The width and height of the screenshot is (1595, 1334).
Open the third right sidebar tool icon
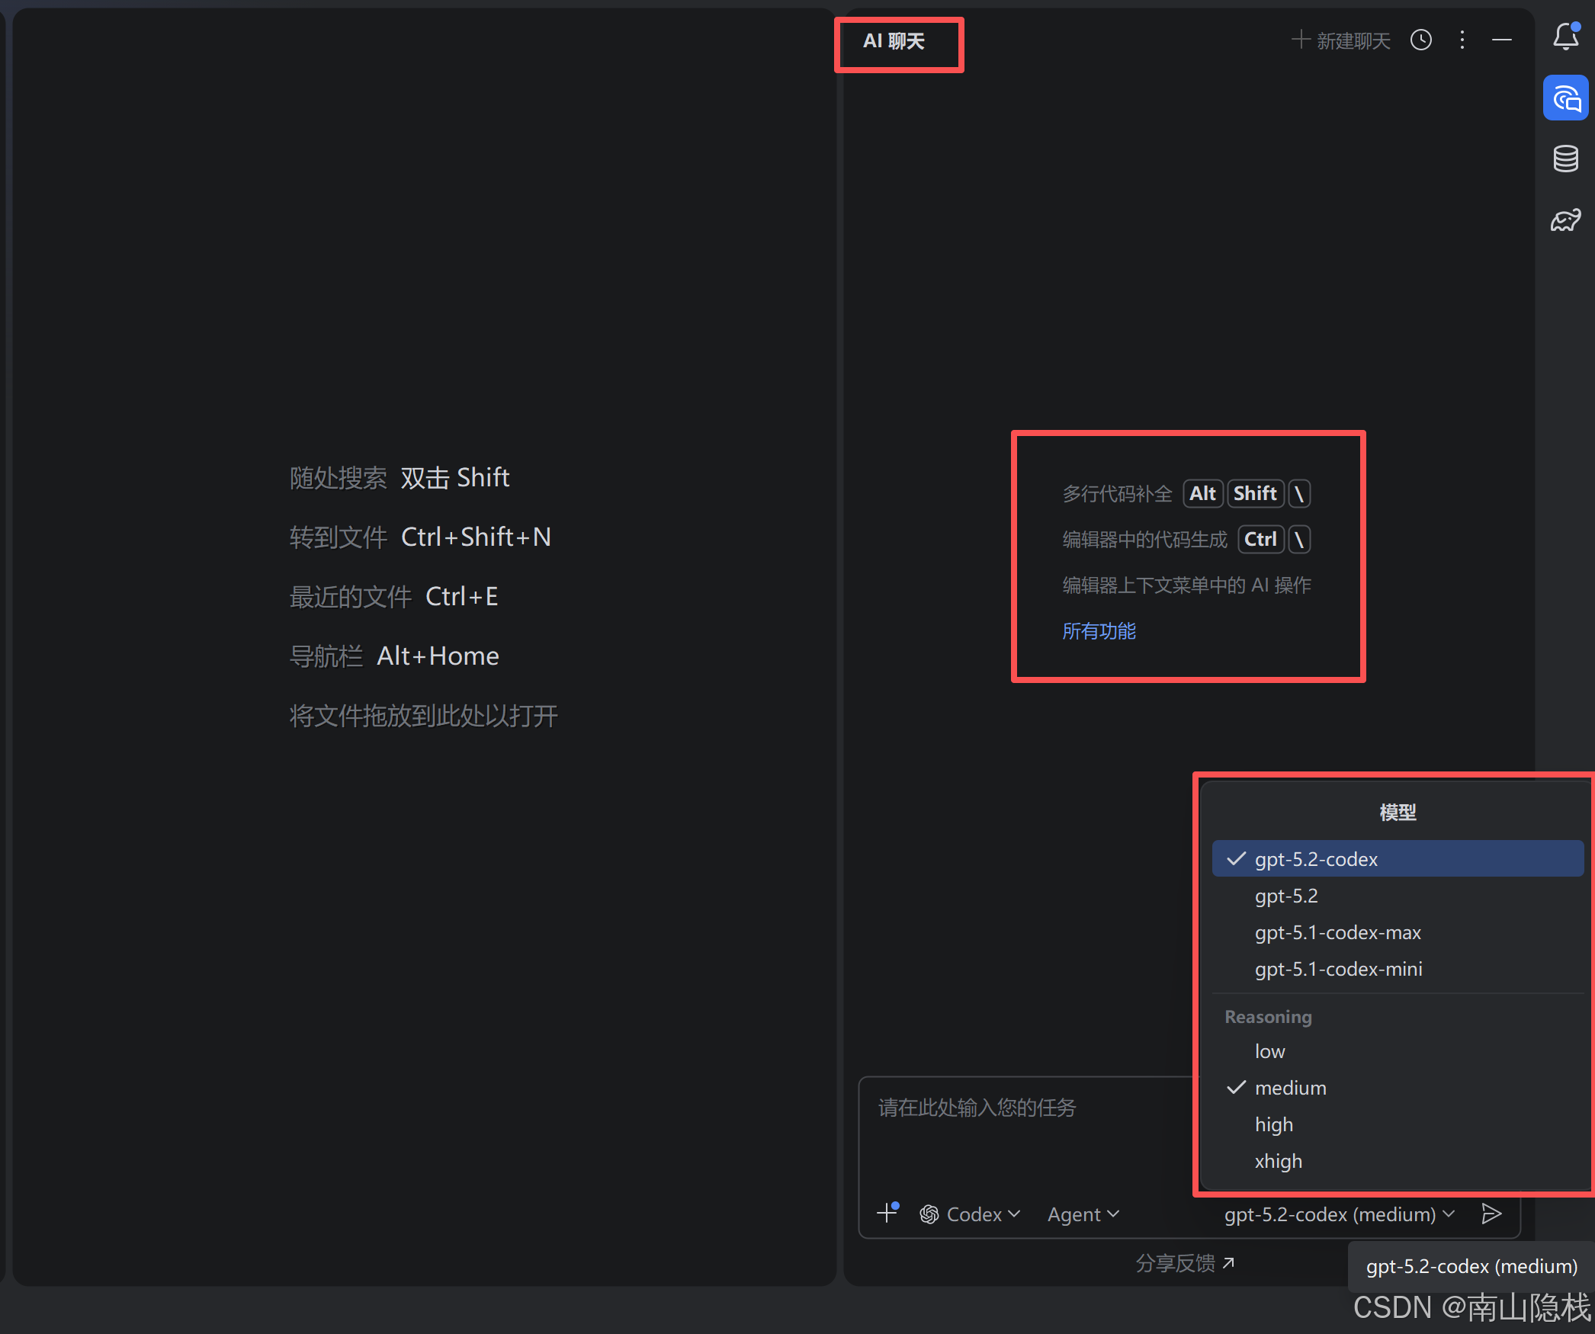click(1565, 220)
